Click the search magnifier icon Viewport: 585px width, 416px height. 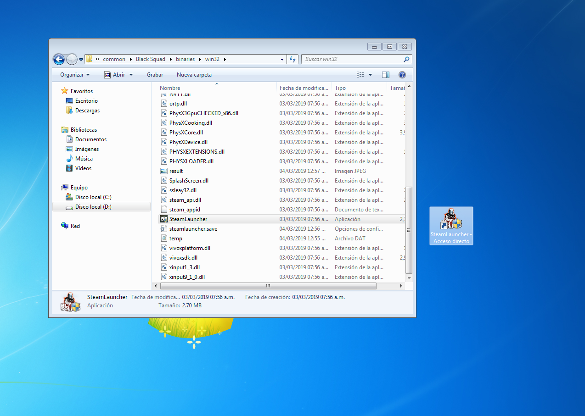pyautogui.click(x=406, y=59)
